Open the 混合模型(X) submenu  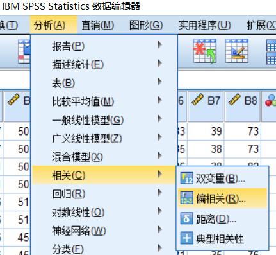coord(104,157)
